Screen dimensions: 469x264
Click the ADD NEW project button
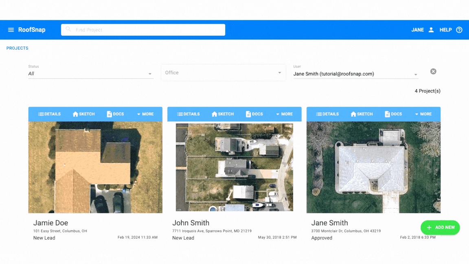click(440, 227)
